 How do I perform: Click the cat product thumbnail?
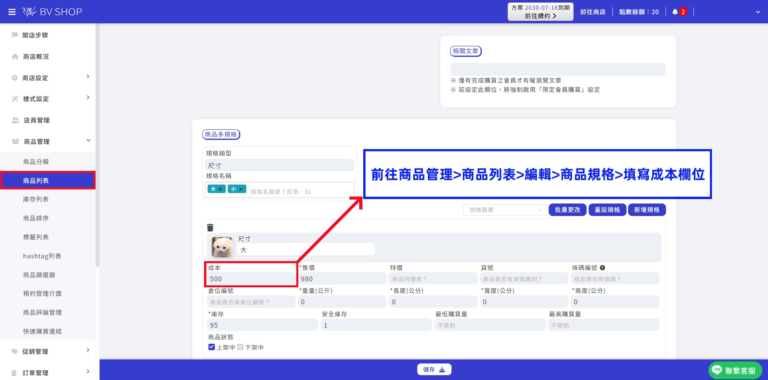click(222, 247)
